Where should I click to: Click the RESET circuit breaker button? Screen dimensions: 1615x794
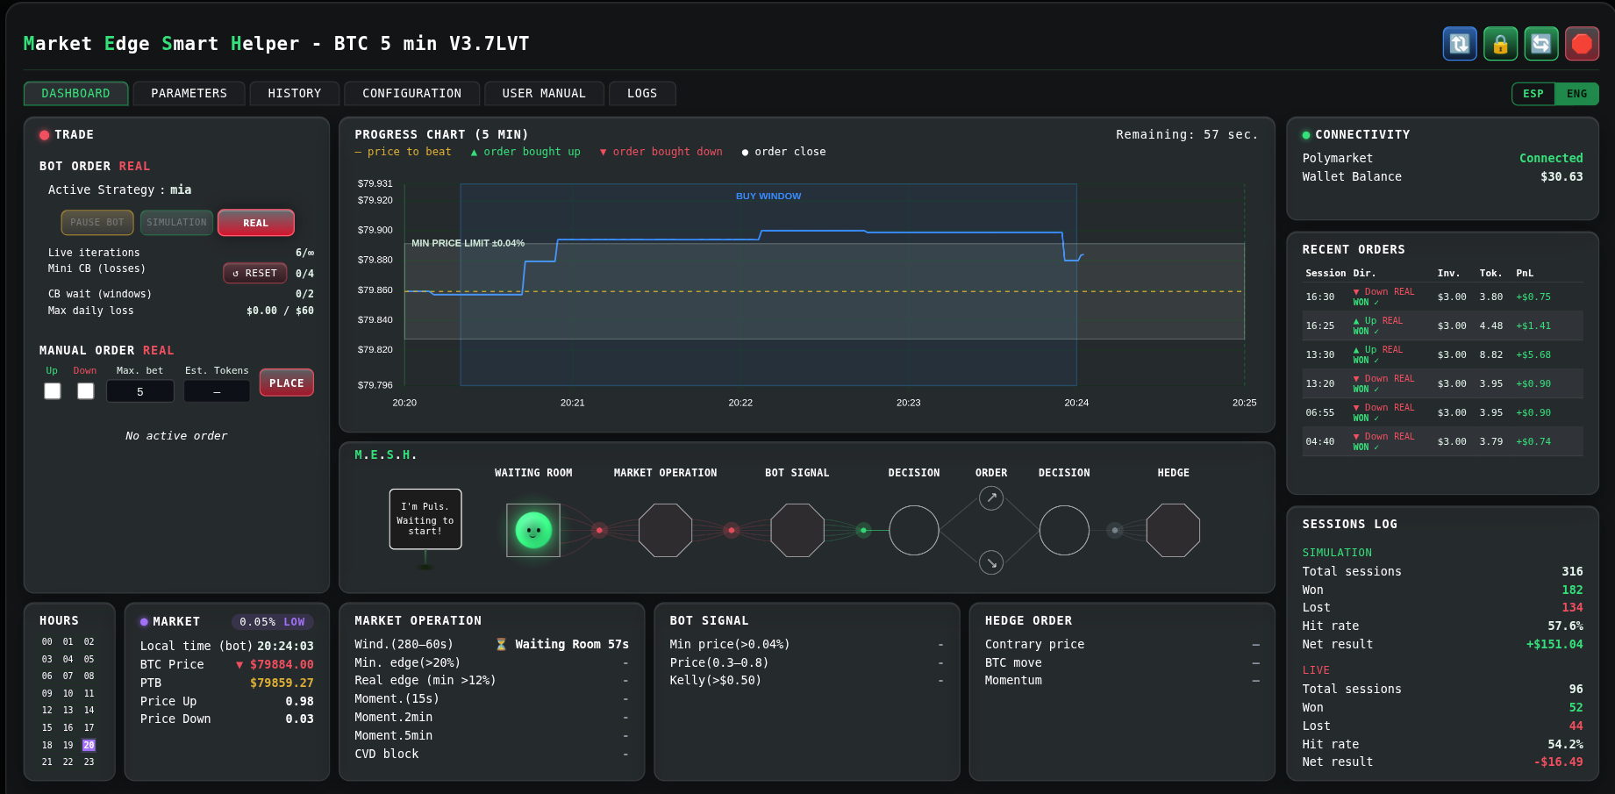[x=255, y=274]
